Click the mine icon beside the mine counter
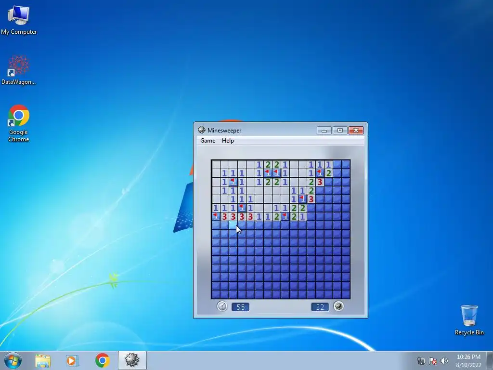 point(338,306)
